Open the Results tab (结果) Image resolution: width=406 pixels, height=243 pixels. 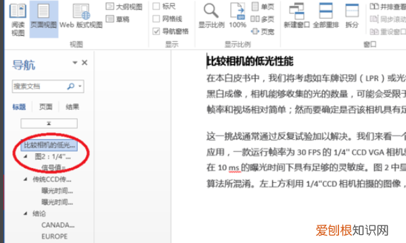(72, 107)
